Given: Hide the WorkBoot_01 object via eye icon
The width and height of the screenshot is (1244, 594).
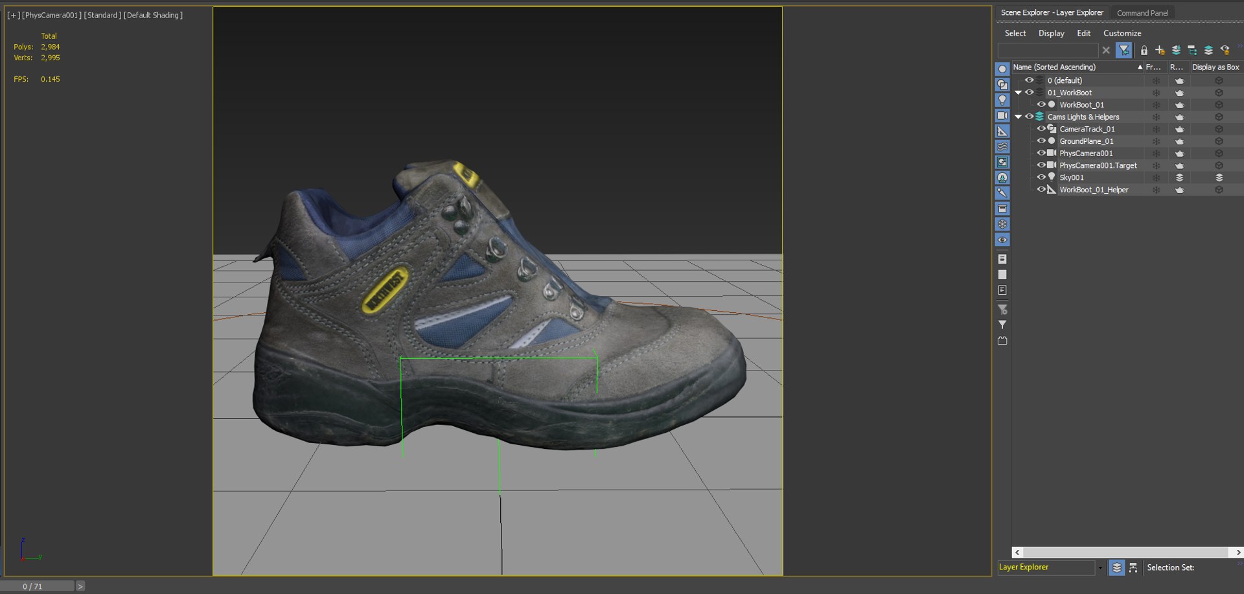Looking at the screenshot, I should 1041,104.
